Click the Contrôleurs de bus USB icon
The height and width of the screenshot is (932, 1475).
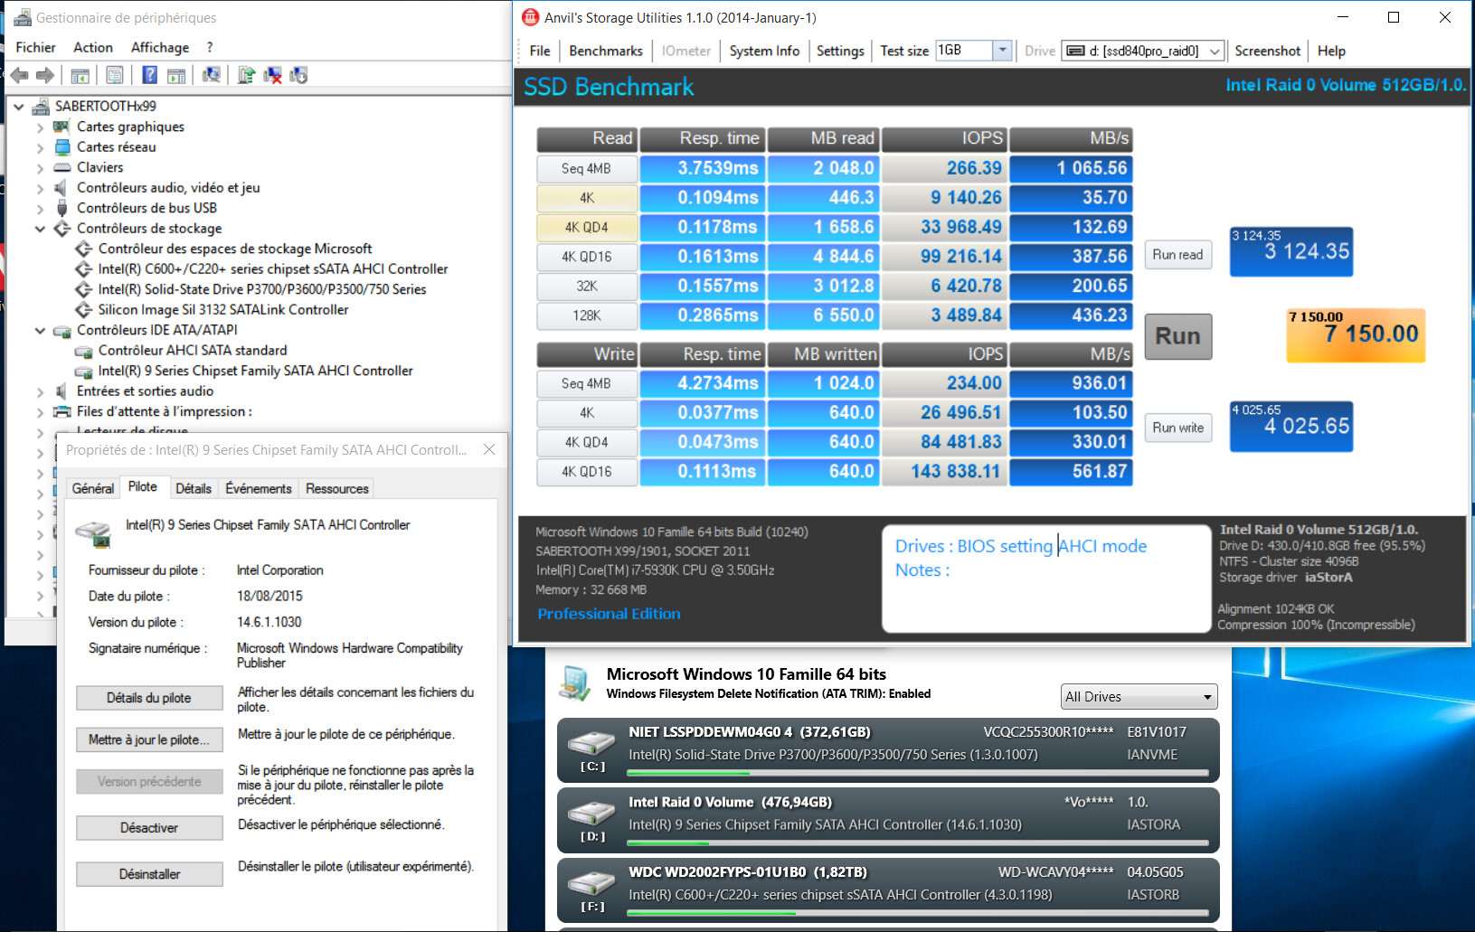62,208
